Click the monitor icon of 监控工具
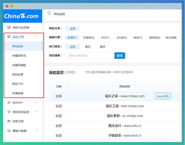 coord(9,37)
